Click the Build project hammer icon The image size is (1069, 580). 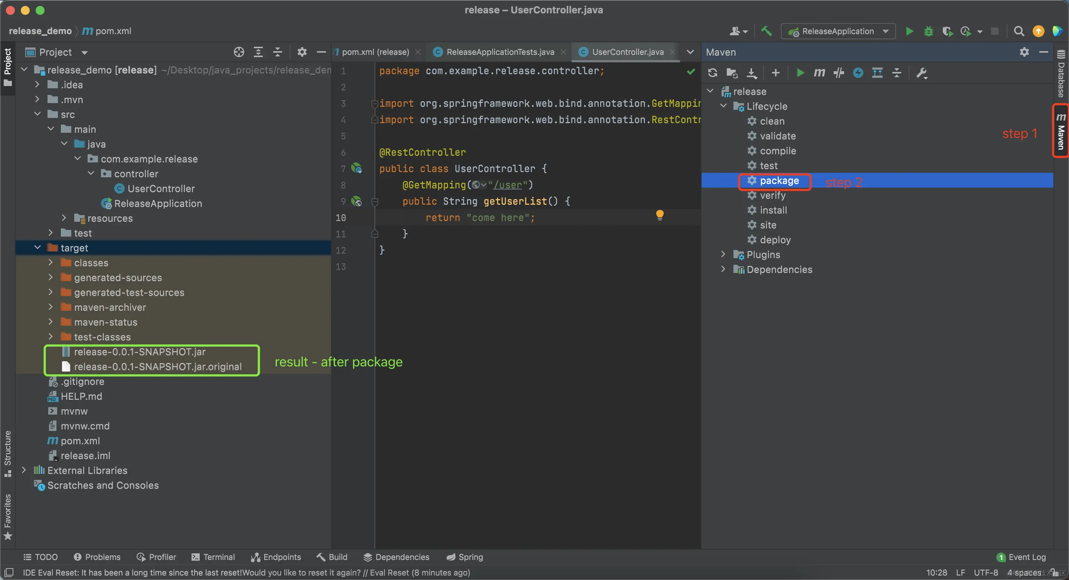pyautogui.click(x=766, y=32)
